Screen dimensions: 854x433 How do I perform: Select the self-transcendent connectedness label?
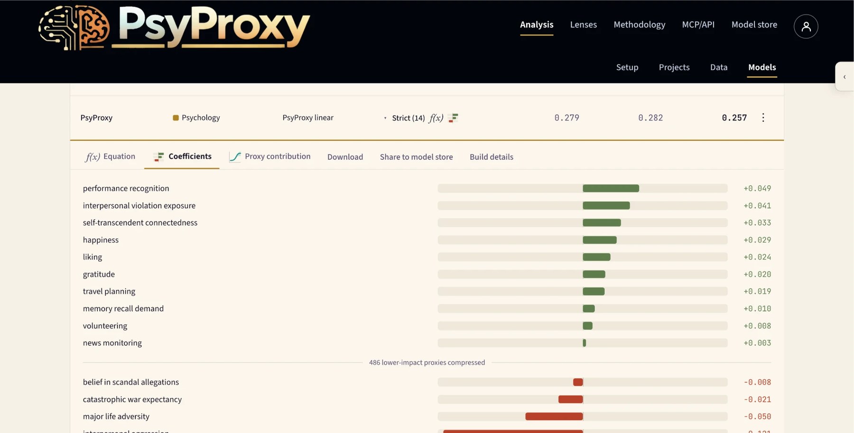click(x=140, y=222)
